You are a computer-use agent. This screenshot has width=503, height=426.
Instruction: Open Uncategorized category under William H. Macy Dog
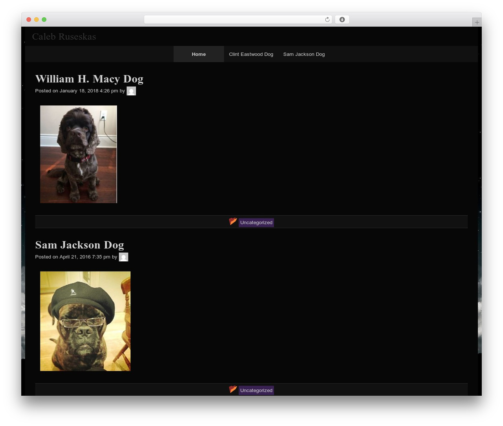[256, 222]
